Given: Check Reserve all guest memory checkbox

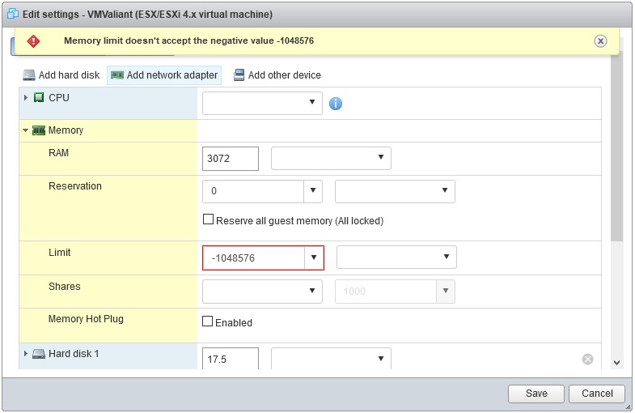Looking at the screenshot, I should pyautogui.click(x=208, y=219).
